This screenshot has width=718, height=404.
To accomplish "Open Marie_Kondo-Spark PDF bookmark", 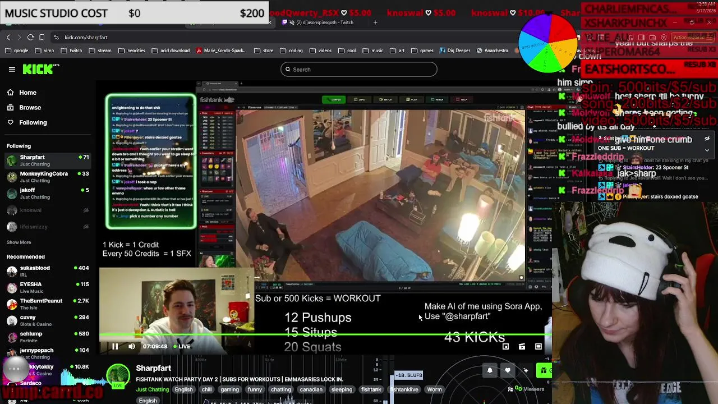I will coord(222,50).
